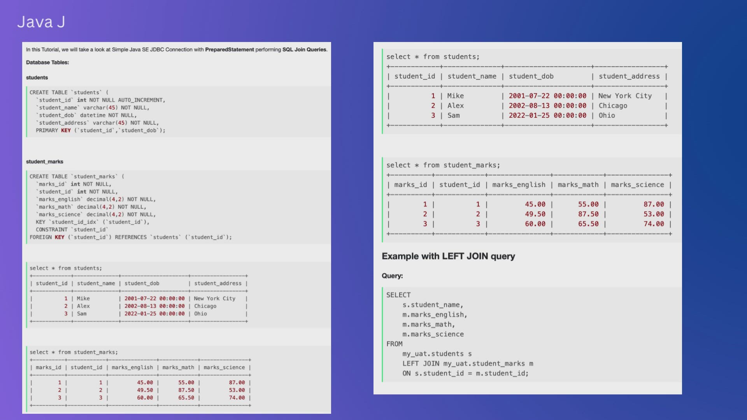Click "s.student_name," in the join query
Image resolution: width=747 pixels, height=420 pixels.
433,305
